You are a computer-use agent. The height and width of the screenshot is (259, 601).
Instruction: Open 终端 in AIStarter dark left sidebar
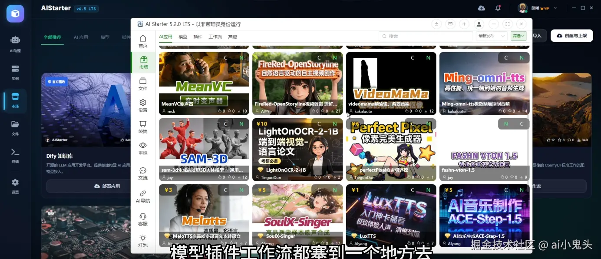(x=15, y=156)
